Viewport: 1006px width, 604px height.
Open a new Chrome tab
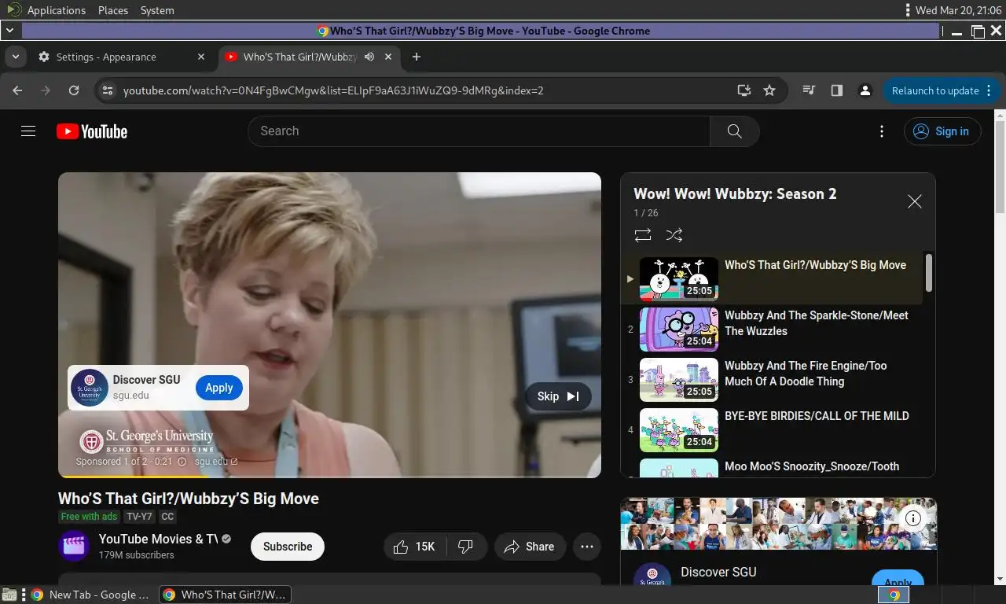[x=417, y=57]
